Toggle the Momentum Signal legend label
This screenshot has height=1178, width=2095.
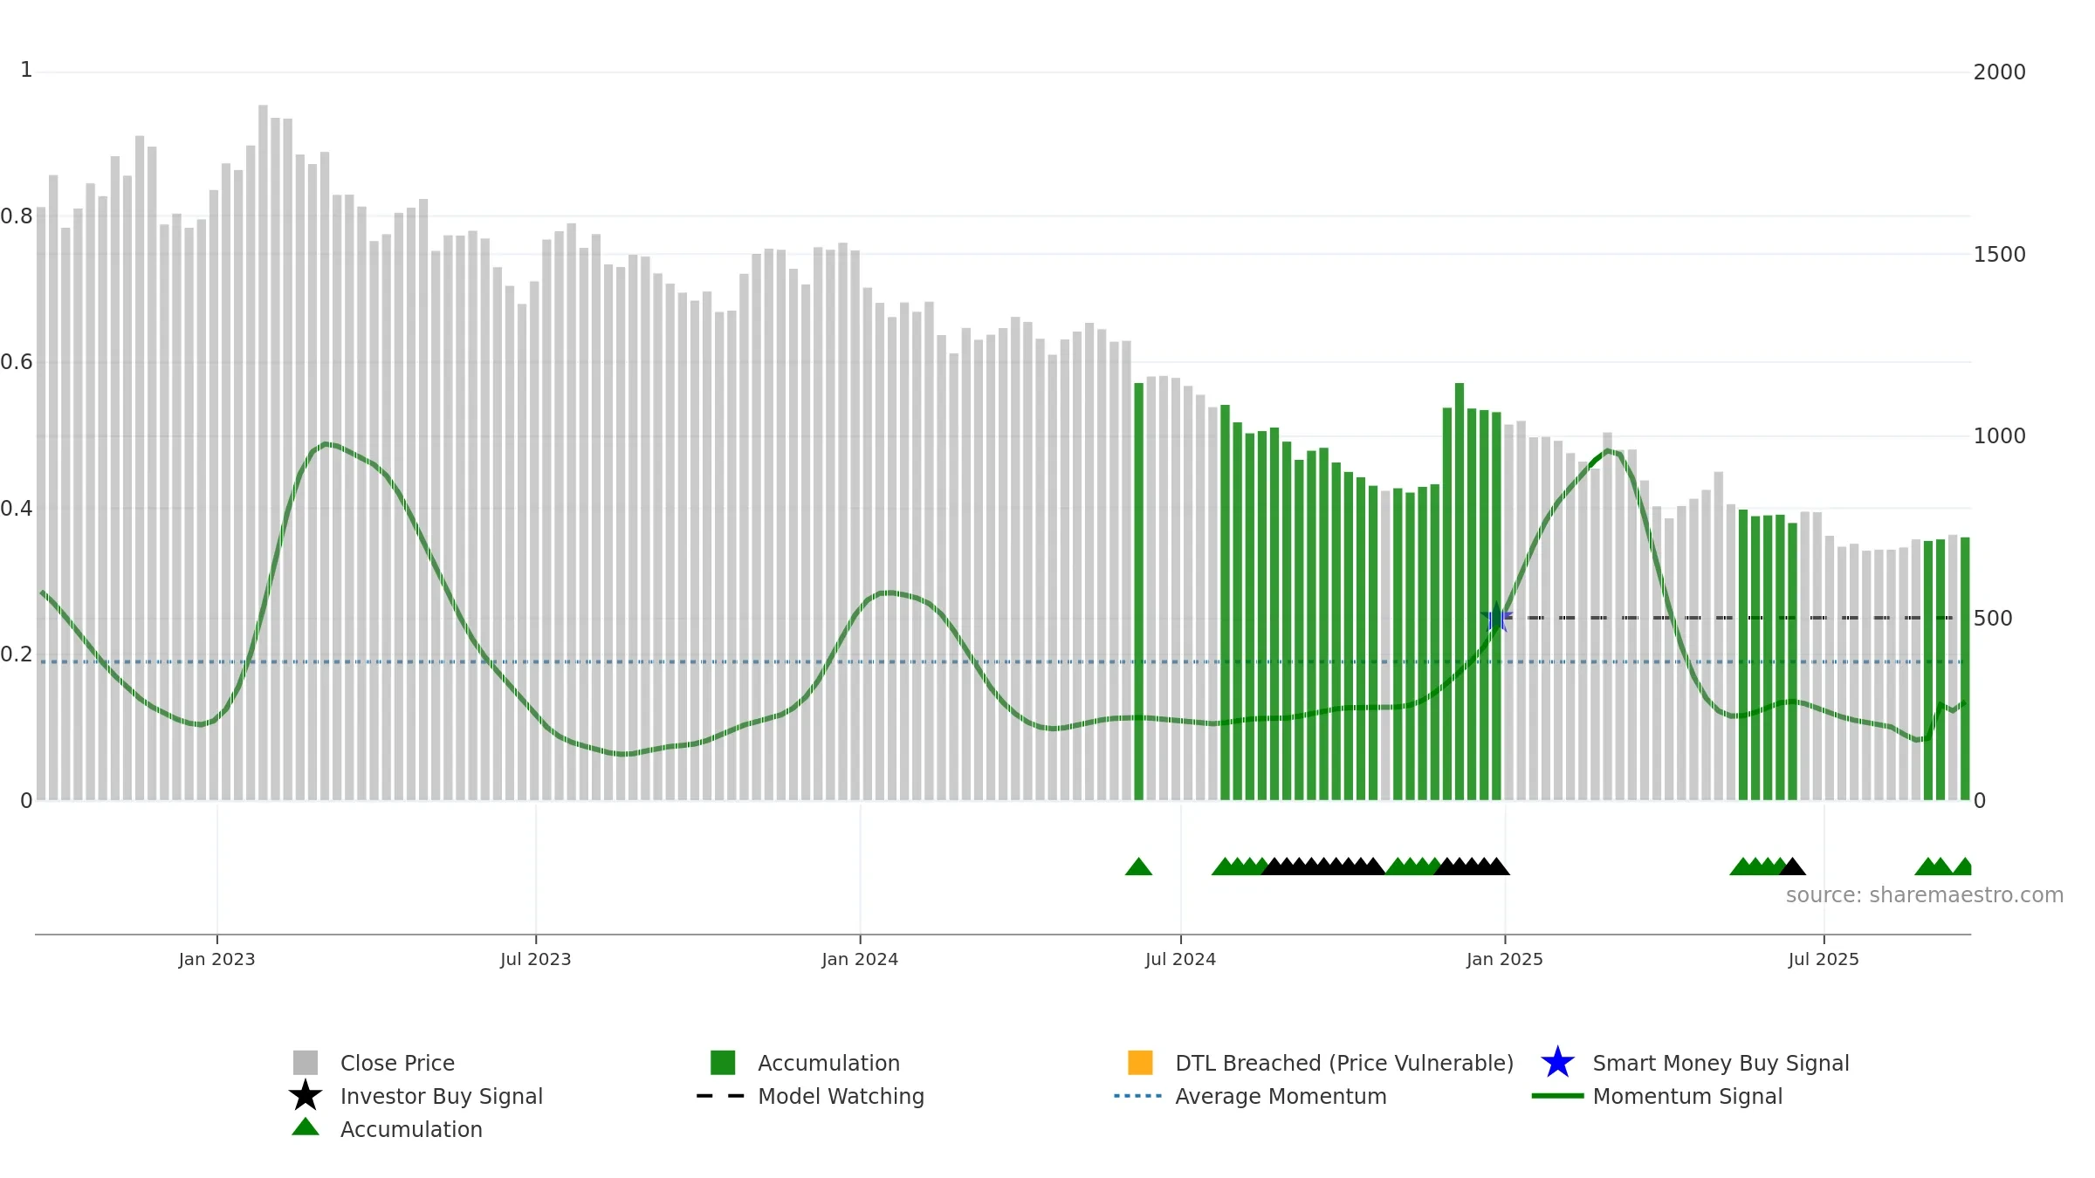point(1687,1096)
